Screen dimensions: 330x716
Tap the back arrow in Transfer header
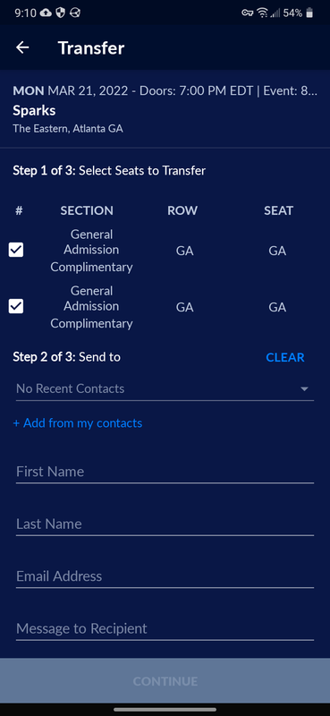22,47
